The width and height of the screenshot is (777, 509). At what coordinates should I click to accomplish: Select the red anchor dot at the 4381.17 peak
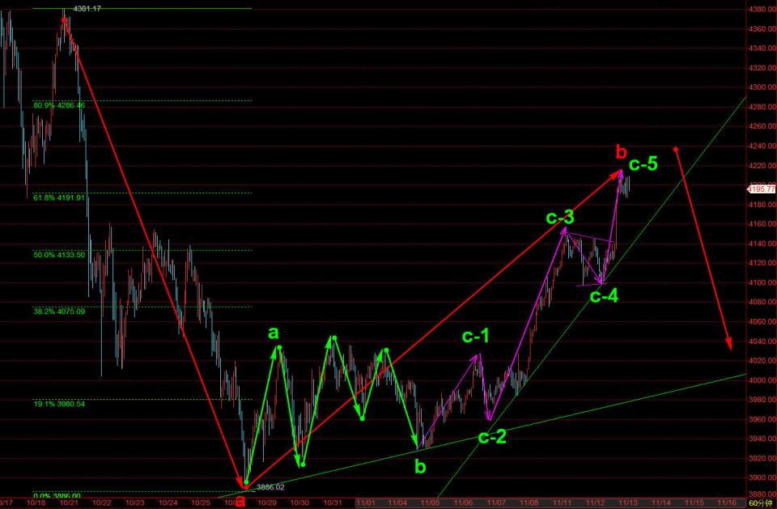pos(64,19)
